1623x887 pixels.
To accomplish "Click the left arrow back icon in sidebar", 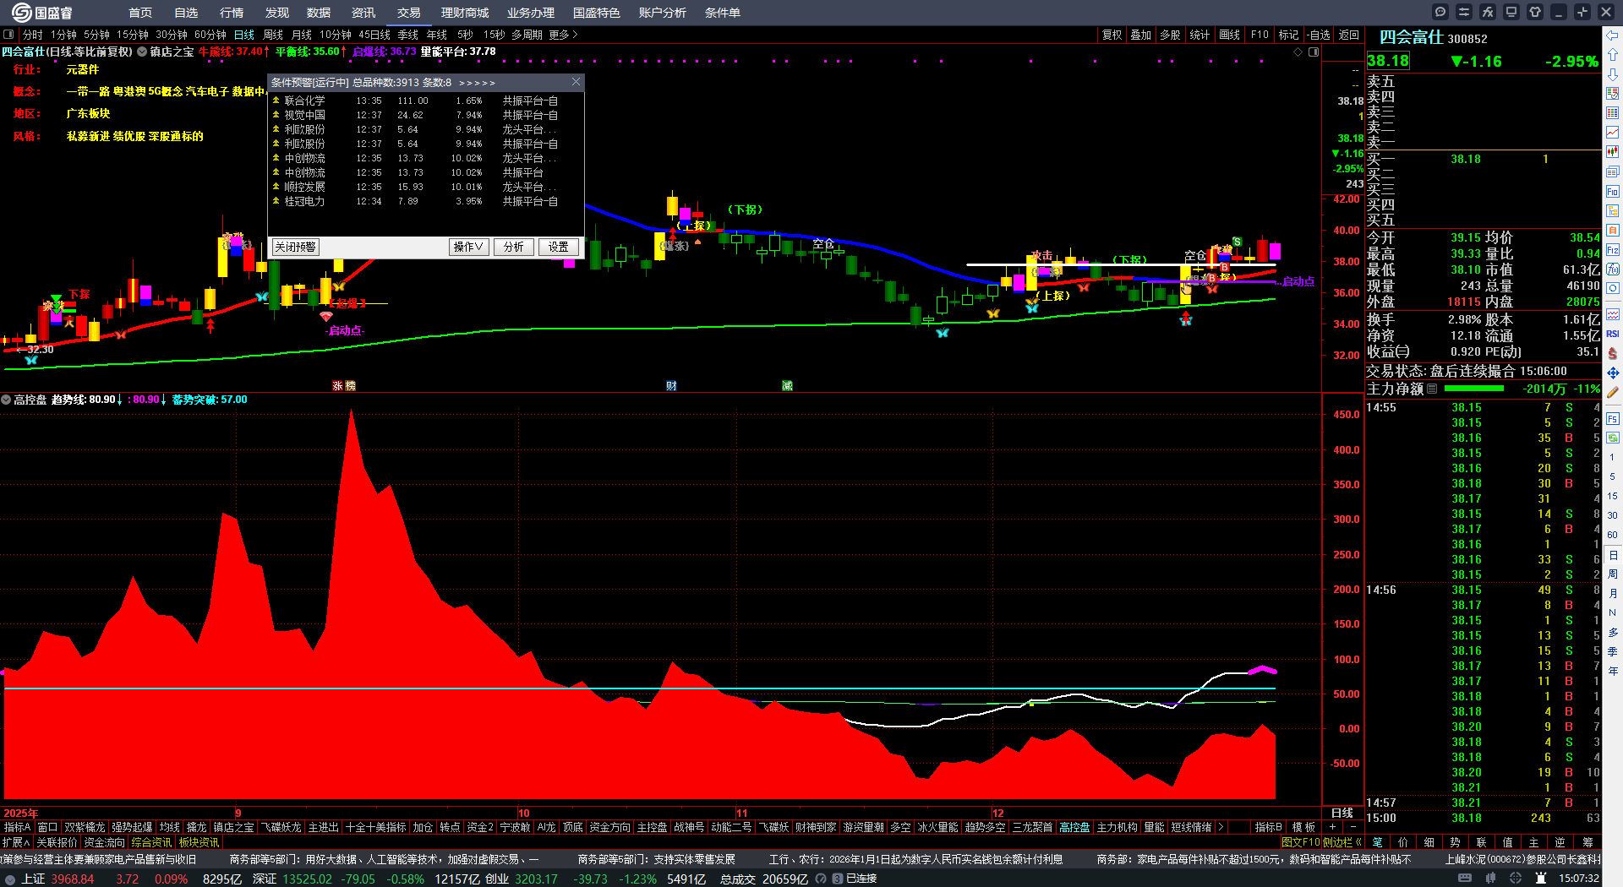I will pos(1613,35).
